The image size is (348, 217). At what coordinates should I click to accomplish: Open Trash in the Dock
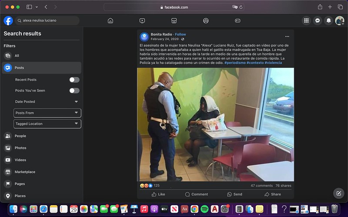(x=335, y=209)
